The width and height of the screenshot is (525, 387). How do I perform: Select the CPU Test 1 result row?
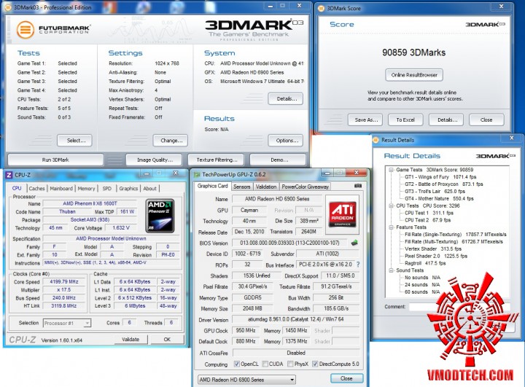pyautogui.click(x=429, y=213)
